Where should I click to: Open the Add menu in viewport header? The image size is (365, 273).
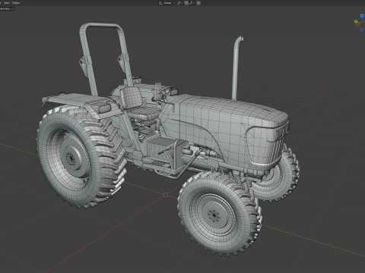[7, 3]
